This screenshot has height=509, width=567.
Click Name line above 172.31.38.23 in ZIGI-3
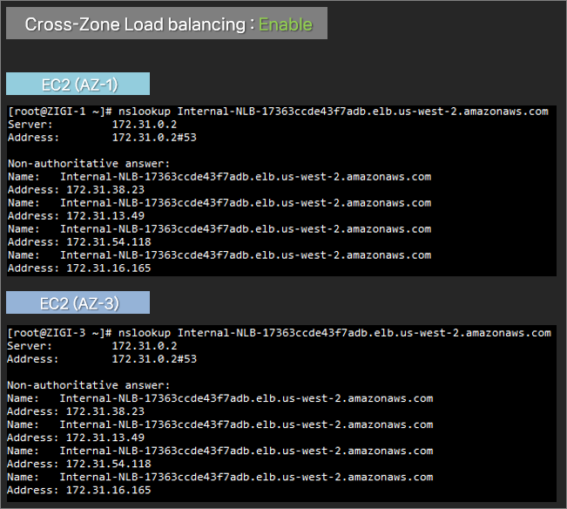219,398
